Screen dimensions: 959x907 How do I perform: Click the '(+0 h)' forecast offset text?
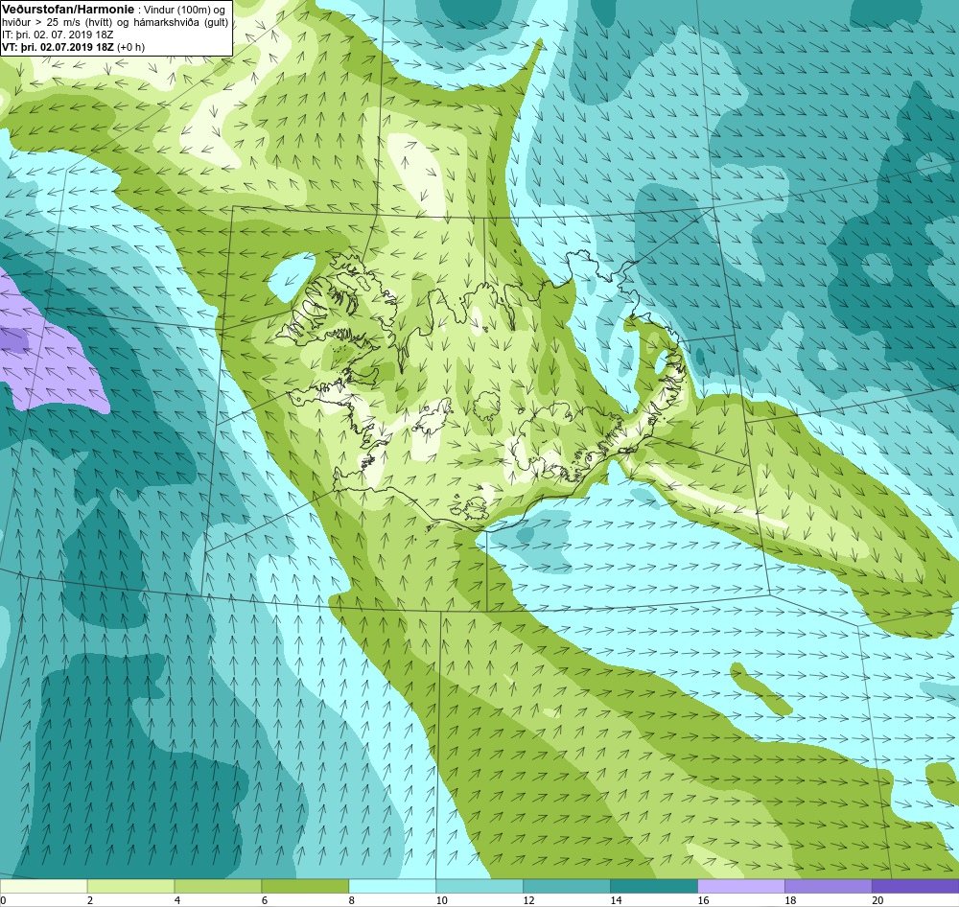130,47
